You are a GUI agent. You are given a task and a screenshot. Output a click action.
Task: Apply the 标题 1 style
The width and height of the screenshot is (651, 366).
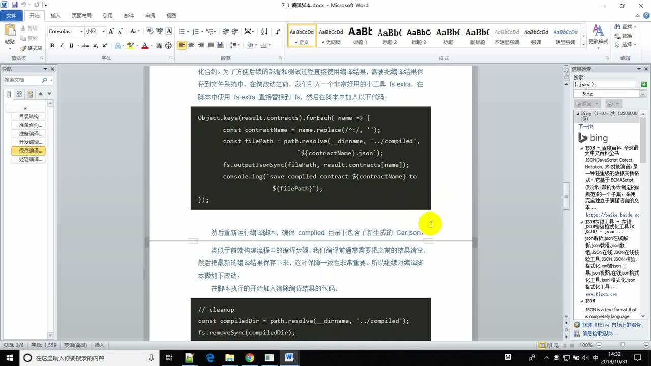coord(360,35)
